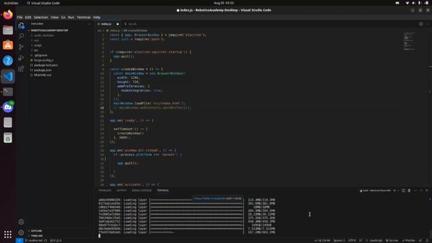
Task: Click the code minimap in the editor
Action: click(x=409, y=41)
